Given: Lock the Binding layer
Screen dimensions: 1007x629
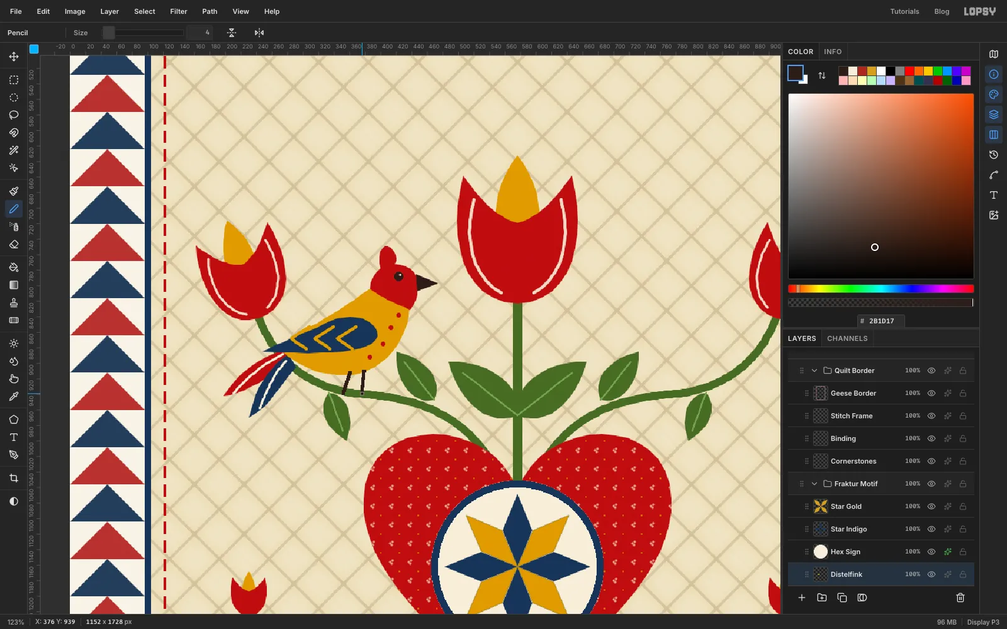Looking at the screenshot, I should pos(963,438).
